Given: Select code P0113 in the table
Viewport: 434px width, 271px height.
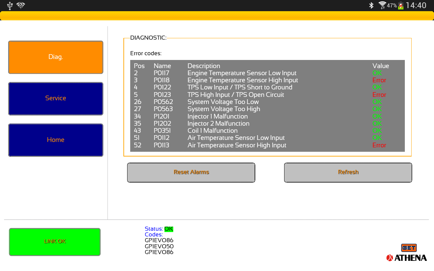Looking at the screenshot, I should 161,145.
